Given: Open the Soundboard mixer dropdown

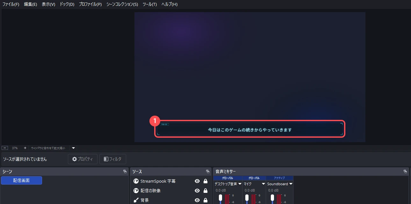Looking at the screenshot, I should (291, 184).
